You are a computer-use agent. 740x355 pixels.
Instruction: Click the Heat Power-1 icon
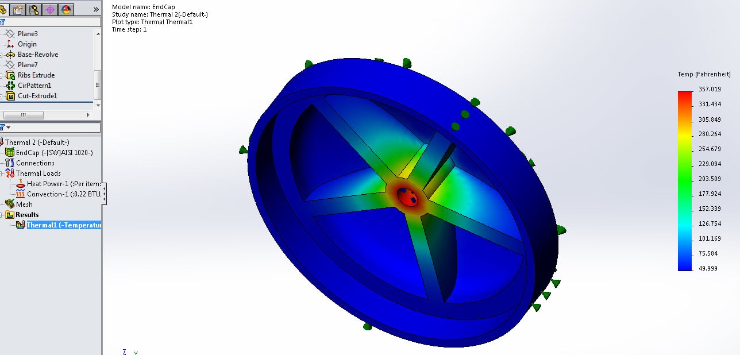click(21, 184)
